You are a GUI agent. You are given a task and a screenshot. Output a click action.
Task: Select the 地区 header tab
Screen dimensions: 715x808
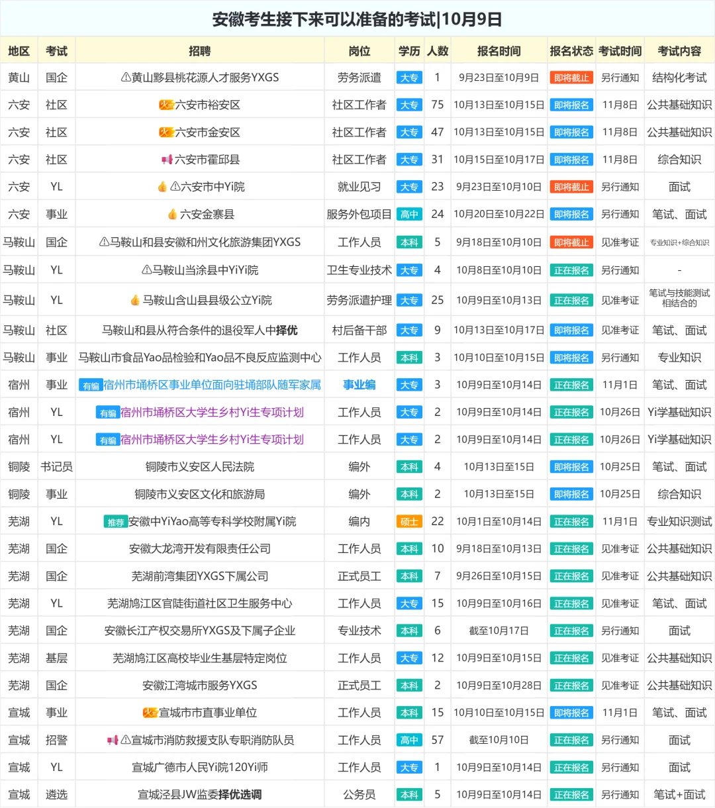pos(19,50)
